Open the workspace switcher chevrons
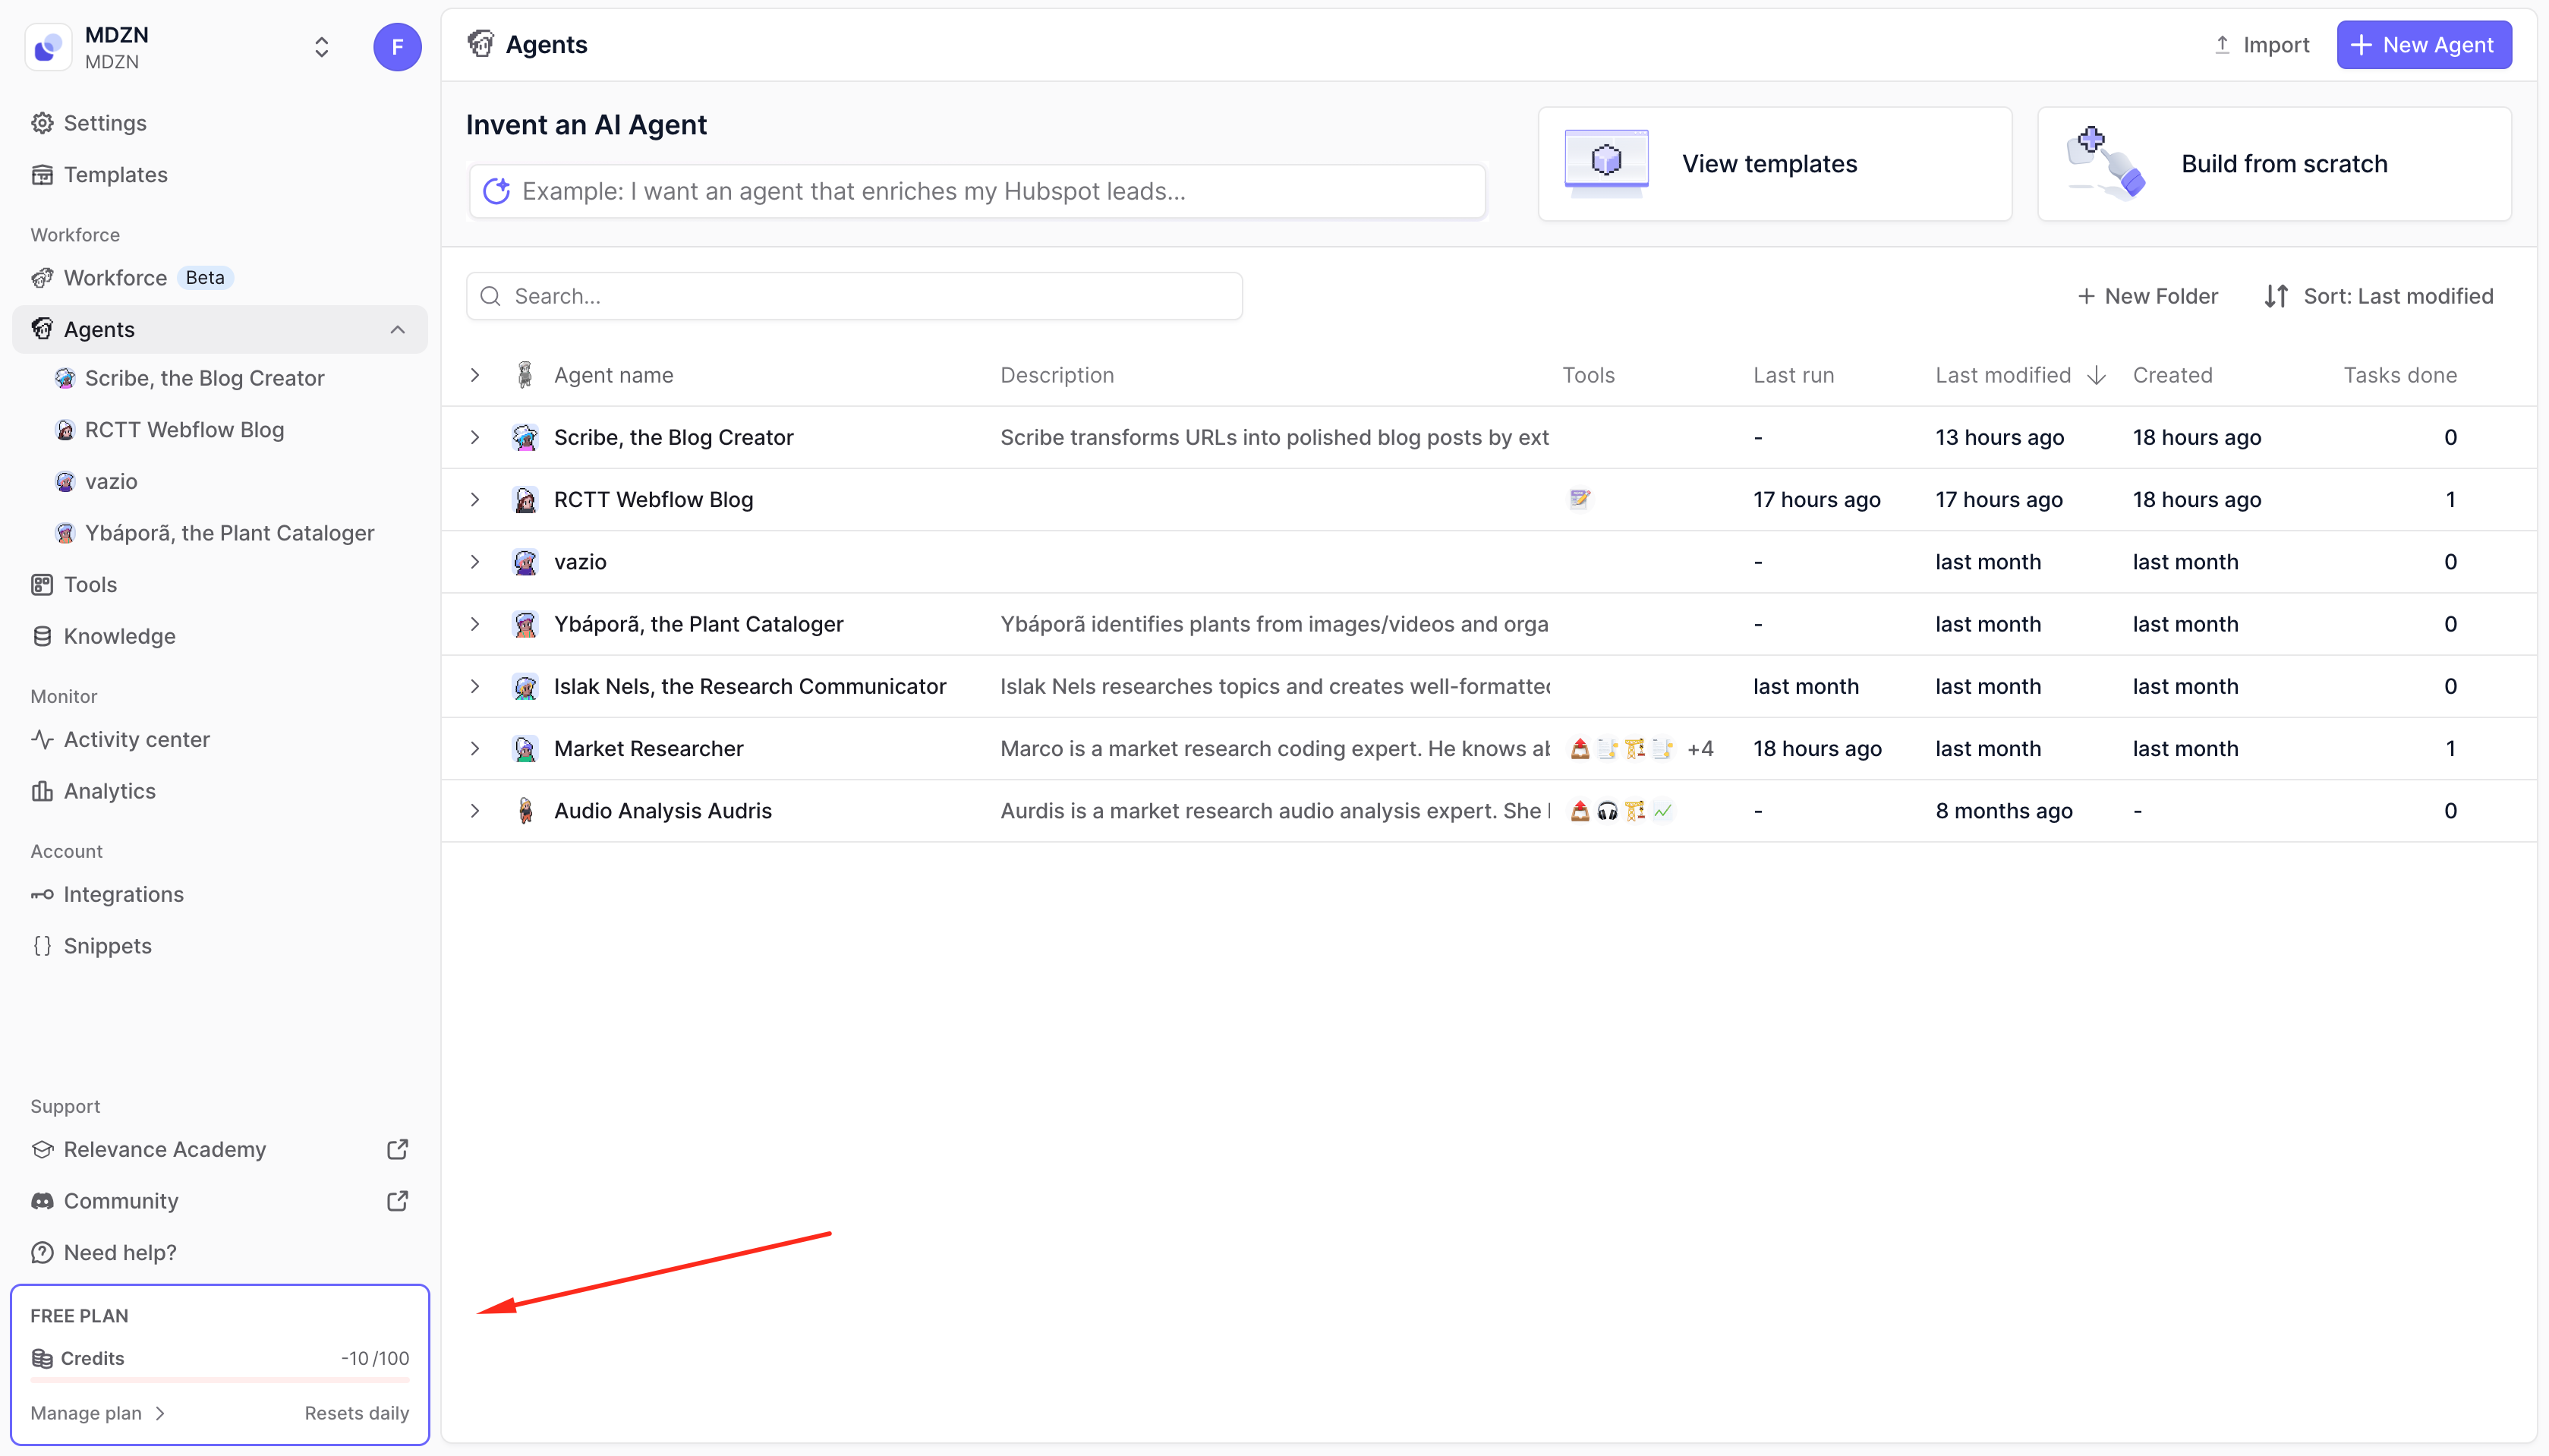The height and width of the screenshot is (1456, 2549). tap(321, 47)
